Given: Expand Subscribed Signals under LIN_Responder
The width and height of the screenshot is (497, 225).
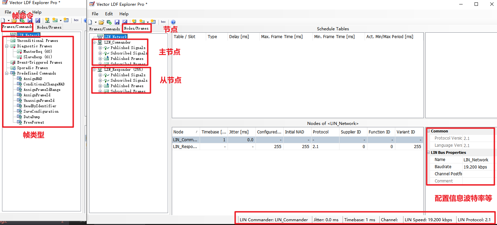Looking at the screenshot, I should 100,80.
